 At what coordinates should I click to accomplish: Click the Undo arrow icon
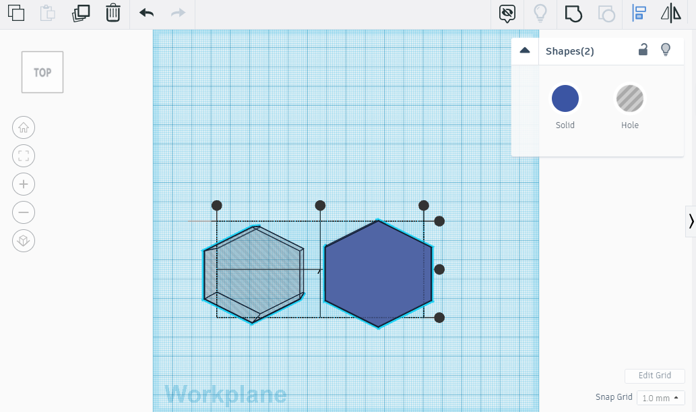(x=146, y=13)
